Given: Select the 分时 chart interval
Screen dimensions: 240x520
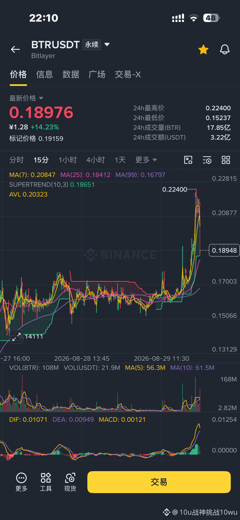Looking at the screenshot, I should [17, 160].
